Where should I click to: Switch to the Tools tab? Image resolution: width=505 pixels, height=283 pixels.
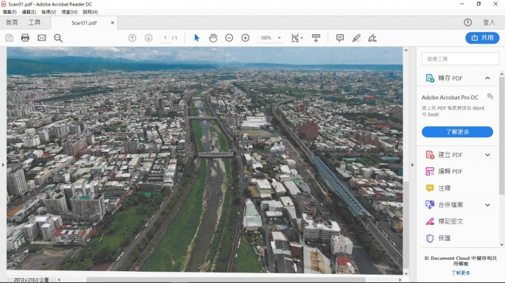(34, 22)
